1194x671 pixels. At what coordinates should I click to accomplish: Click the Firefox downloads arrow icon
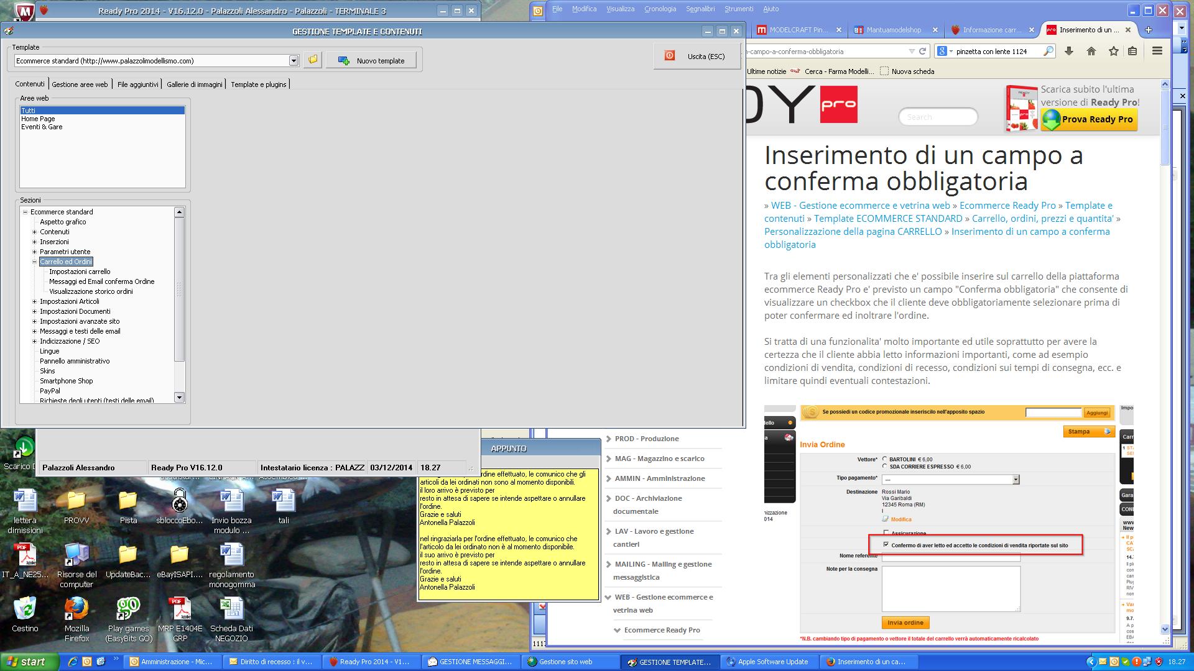click(x=1069, y=52)
